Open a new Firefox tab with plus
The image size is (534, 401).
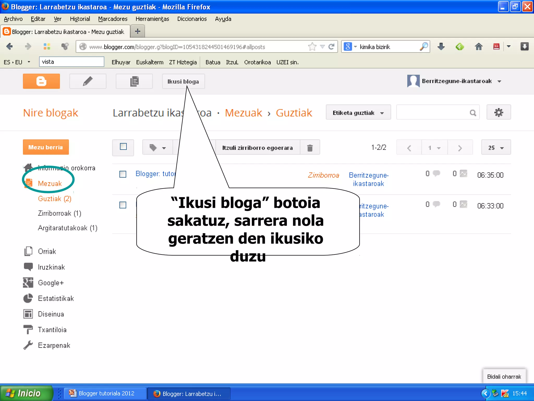point(137,32)
